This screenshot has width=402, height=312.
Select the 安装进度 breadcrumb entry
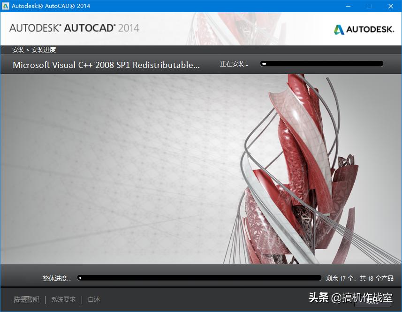43,50
